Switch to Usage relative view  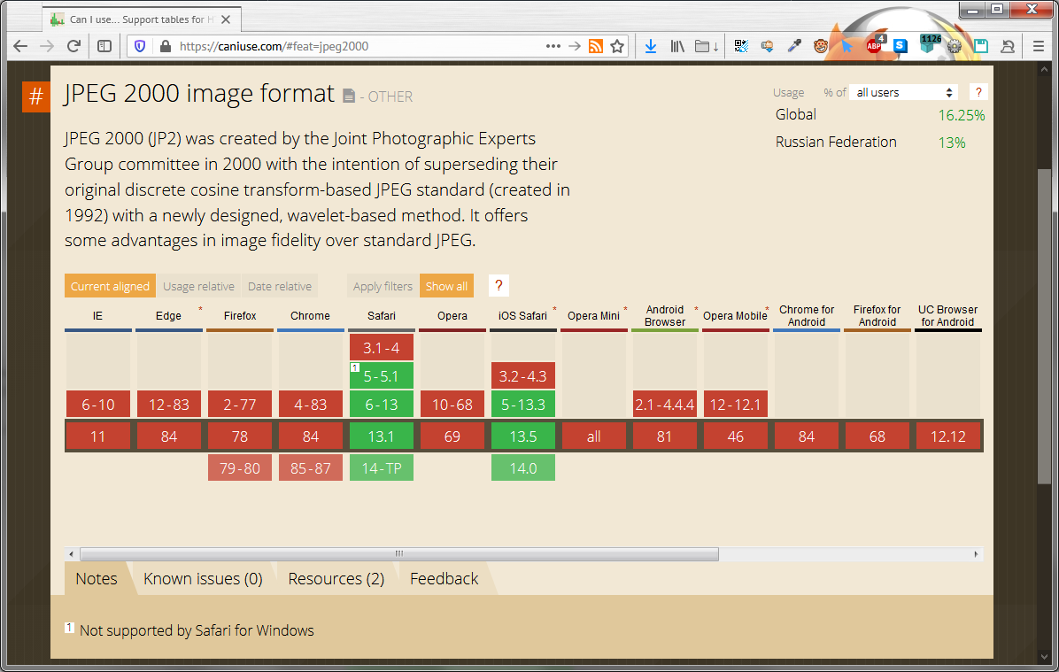pyautogui.click(x=198, y=286)
